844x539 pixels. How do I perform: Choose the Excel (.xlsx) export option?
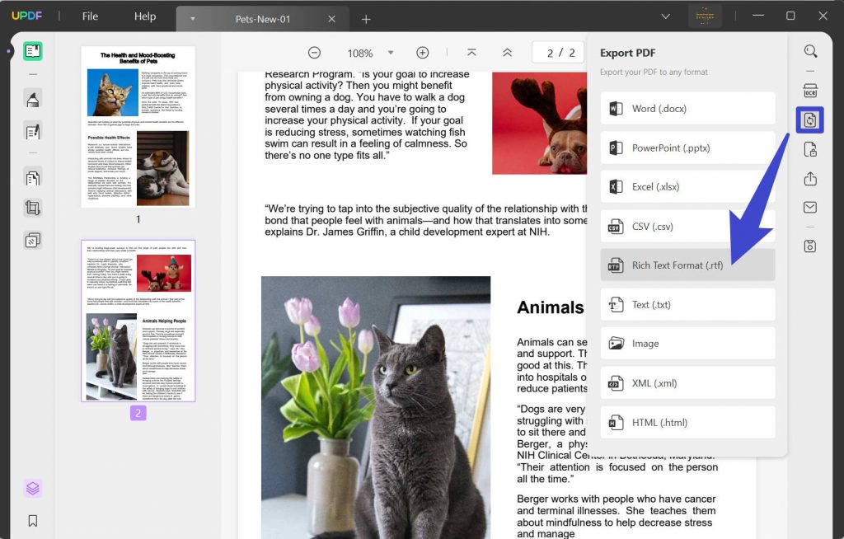[687, 186]
